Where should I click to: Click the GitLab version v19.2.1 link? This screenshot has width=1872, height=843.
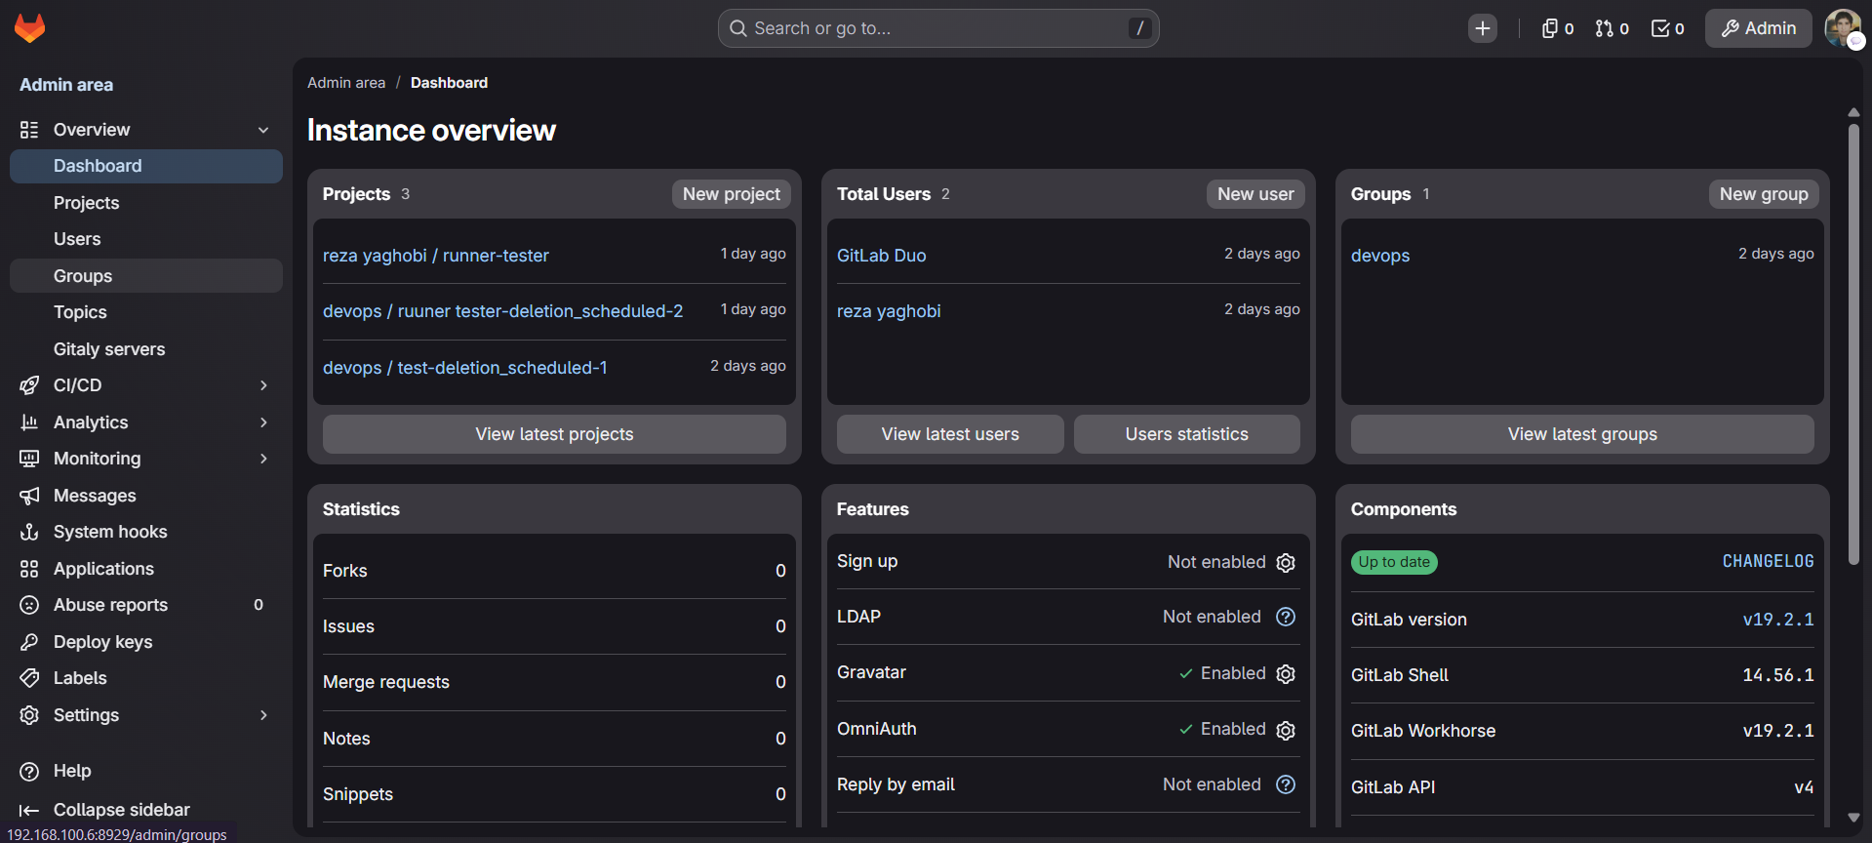coord(1778,620)
